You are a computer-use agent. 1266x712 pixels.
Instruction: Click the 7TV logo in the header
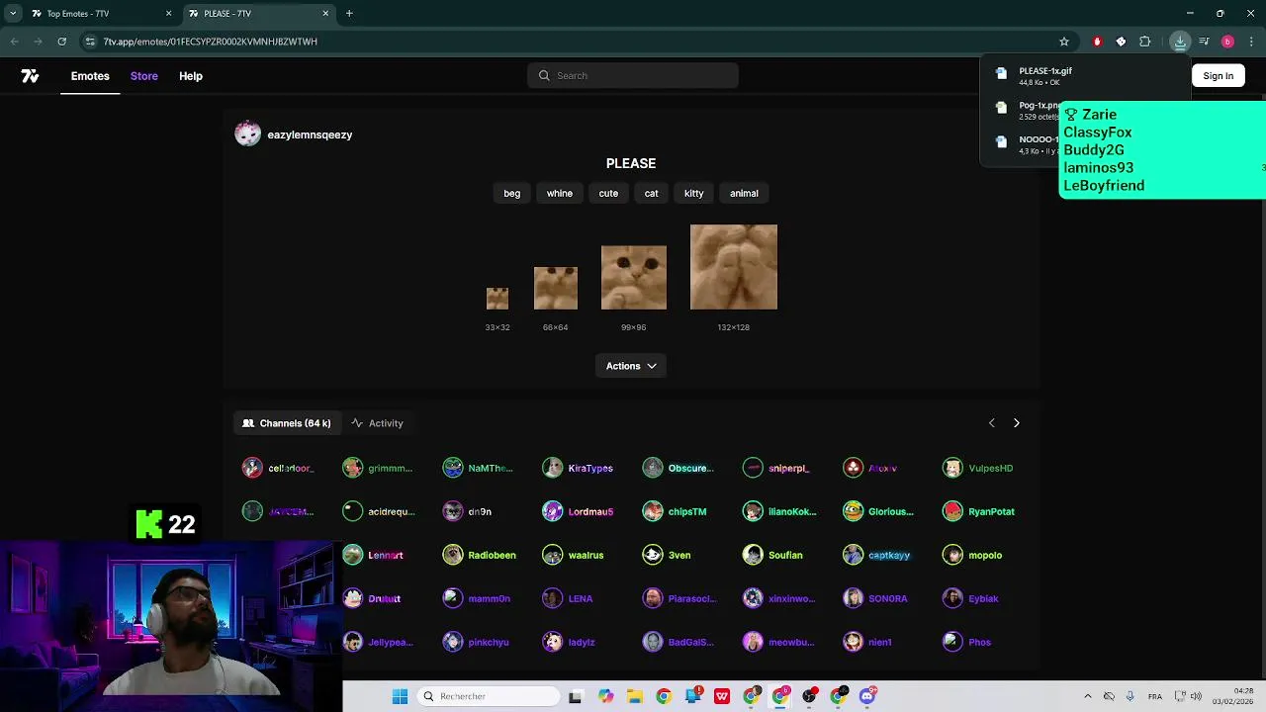pos(30,76)
